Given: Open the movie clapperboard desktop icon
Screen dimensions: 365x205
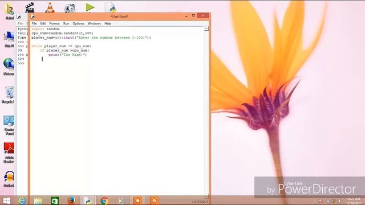Looking at the screenshot, I should click(x=30, y=7).
